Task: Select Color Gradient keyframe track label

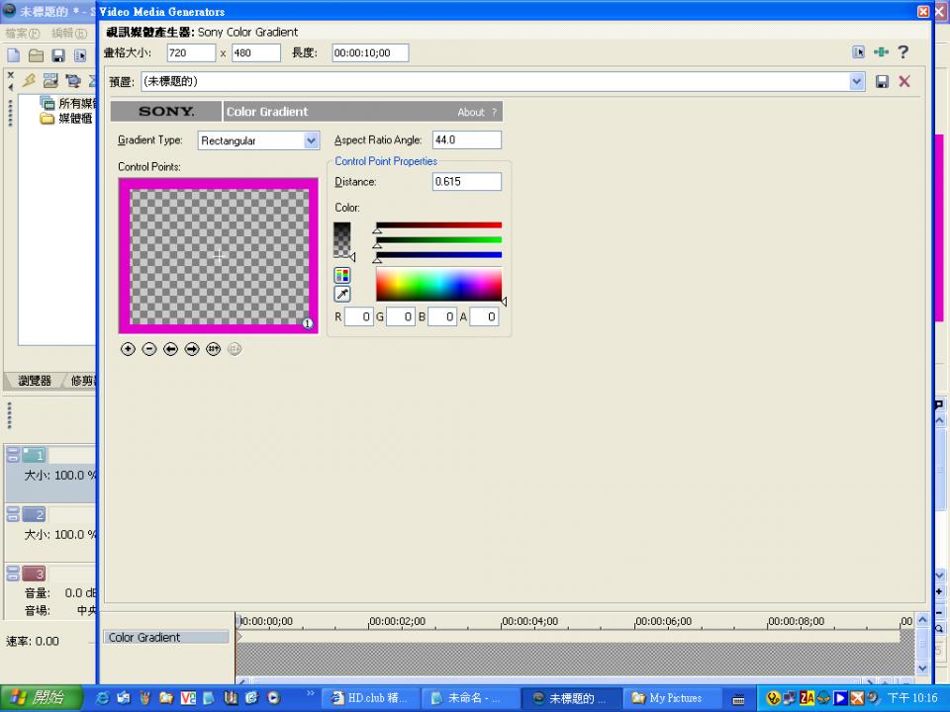Action: pyautogui.click(x=166, y=637)
